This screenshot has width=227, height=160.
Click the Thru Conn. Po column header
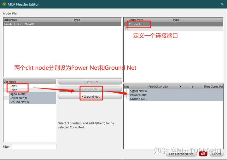point(213,87)
